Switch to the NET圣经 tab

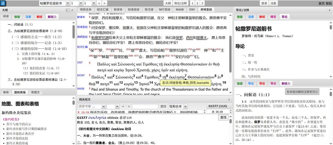point(165,9)
